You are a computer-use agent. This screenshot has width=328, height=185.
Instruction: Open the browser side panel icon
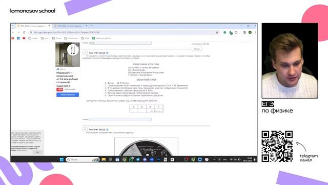244,32
